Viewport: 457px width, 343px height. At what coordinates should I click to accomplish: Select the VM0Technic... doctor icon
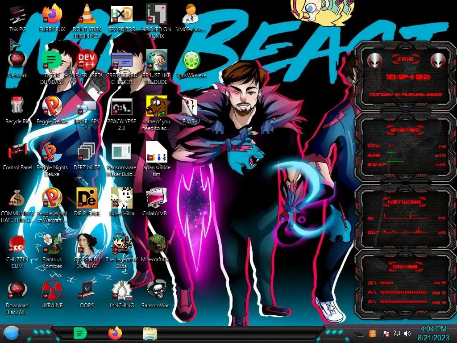[x=191, y=14]
